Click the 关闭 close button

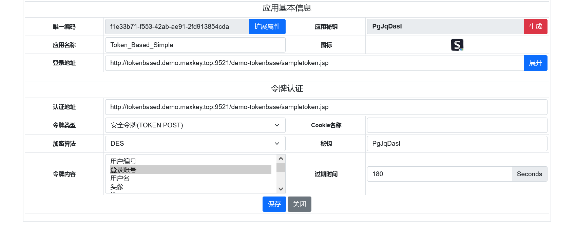point(299,204)
